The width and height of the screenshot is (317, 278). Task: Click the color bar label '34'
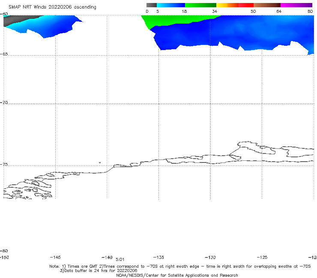click(x=215, y=11)
